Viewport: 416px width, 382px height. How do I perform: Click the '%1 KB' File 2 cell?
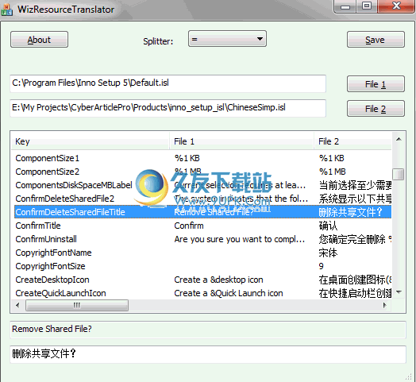coord(332,158)
